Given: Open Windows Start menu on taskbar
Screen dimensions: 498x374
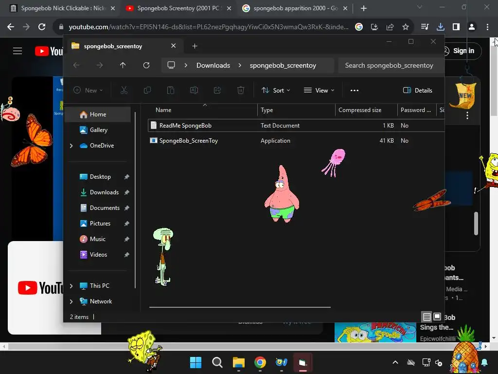Looking at the screenshot, I should (x=196, y=362).
